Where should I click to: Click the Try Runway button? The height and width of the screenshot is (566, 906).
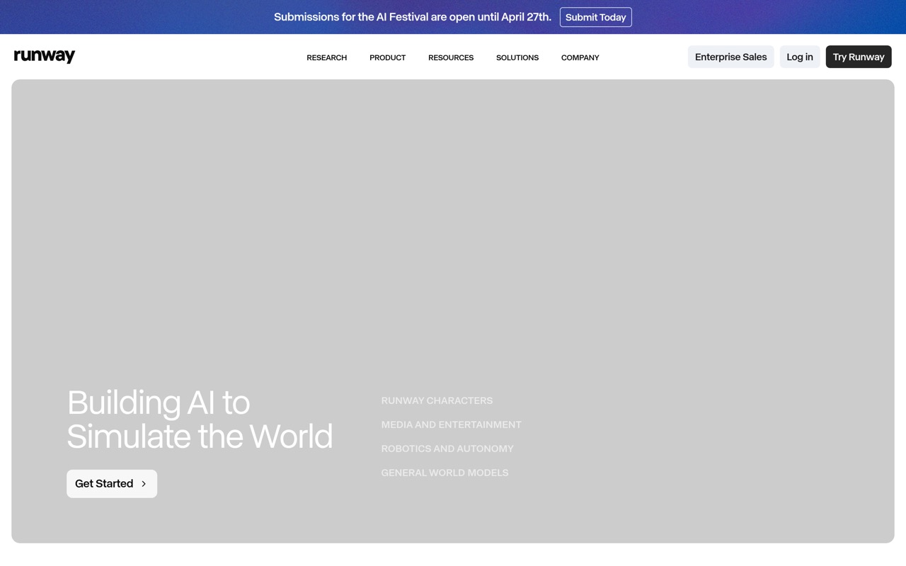pos(859,57)
